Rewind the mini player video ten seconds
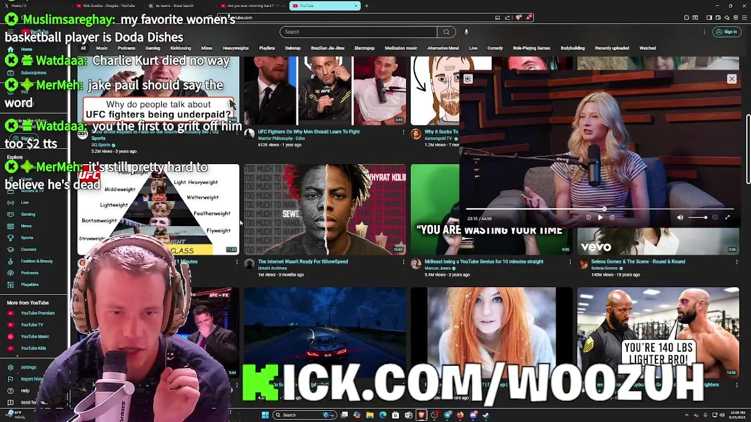This screenshot has width=751, height=422. coord(588,217)
